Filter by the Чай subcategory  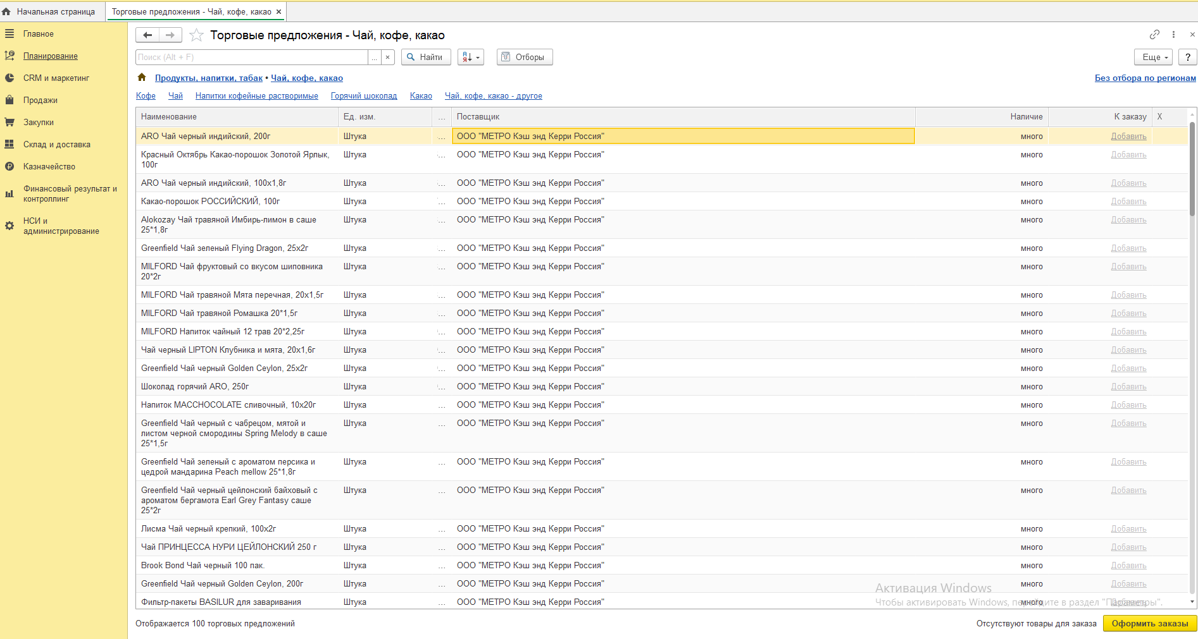click(175, 95)
